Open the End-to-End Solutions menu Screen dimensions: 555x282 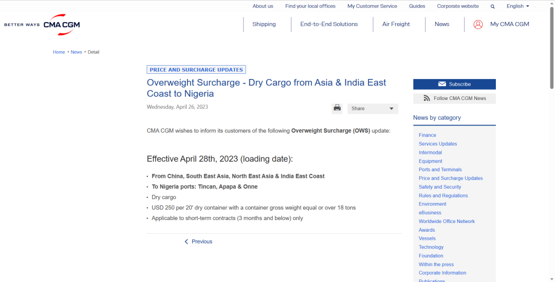coord(329,24)
